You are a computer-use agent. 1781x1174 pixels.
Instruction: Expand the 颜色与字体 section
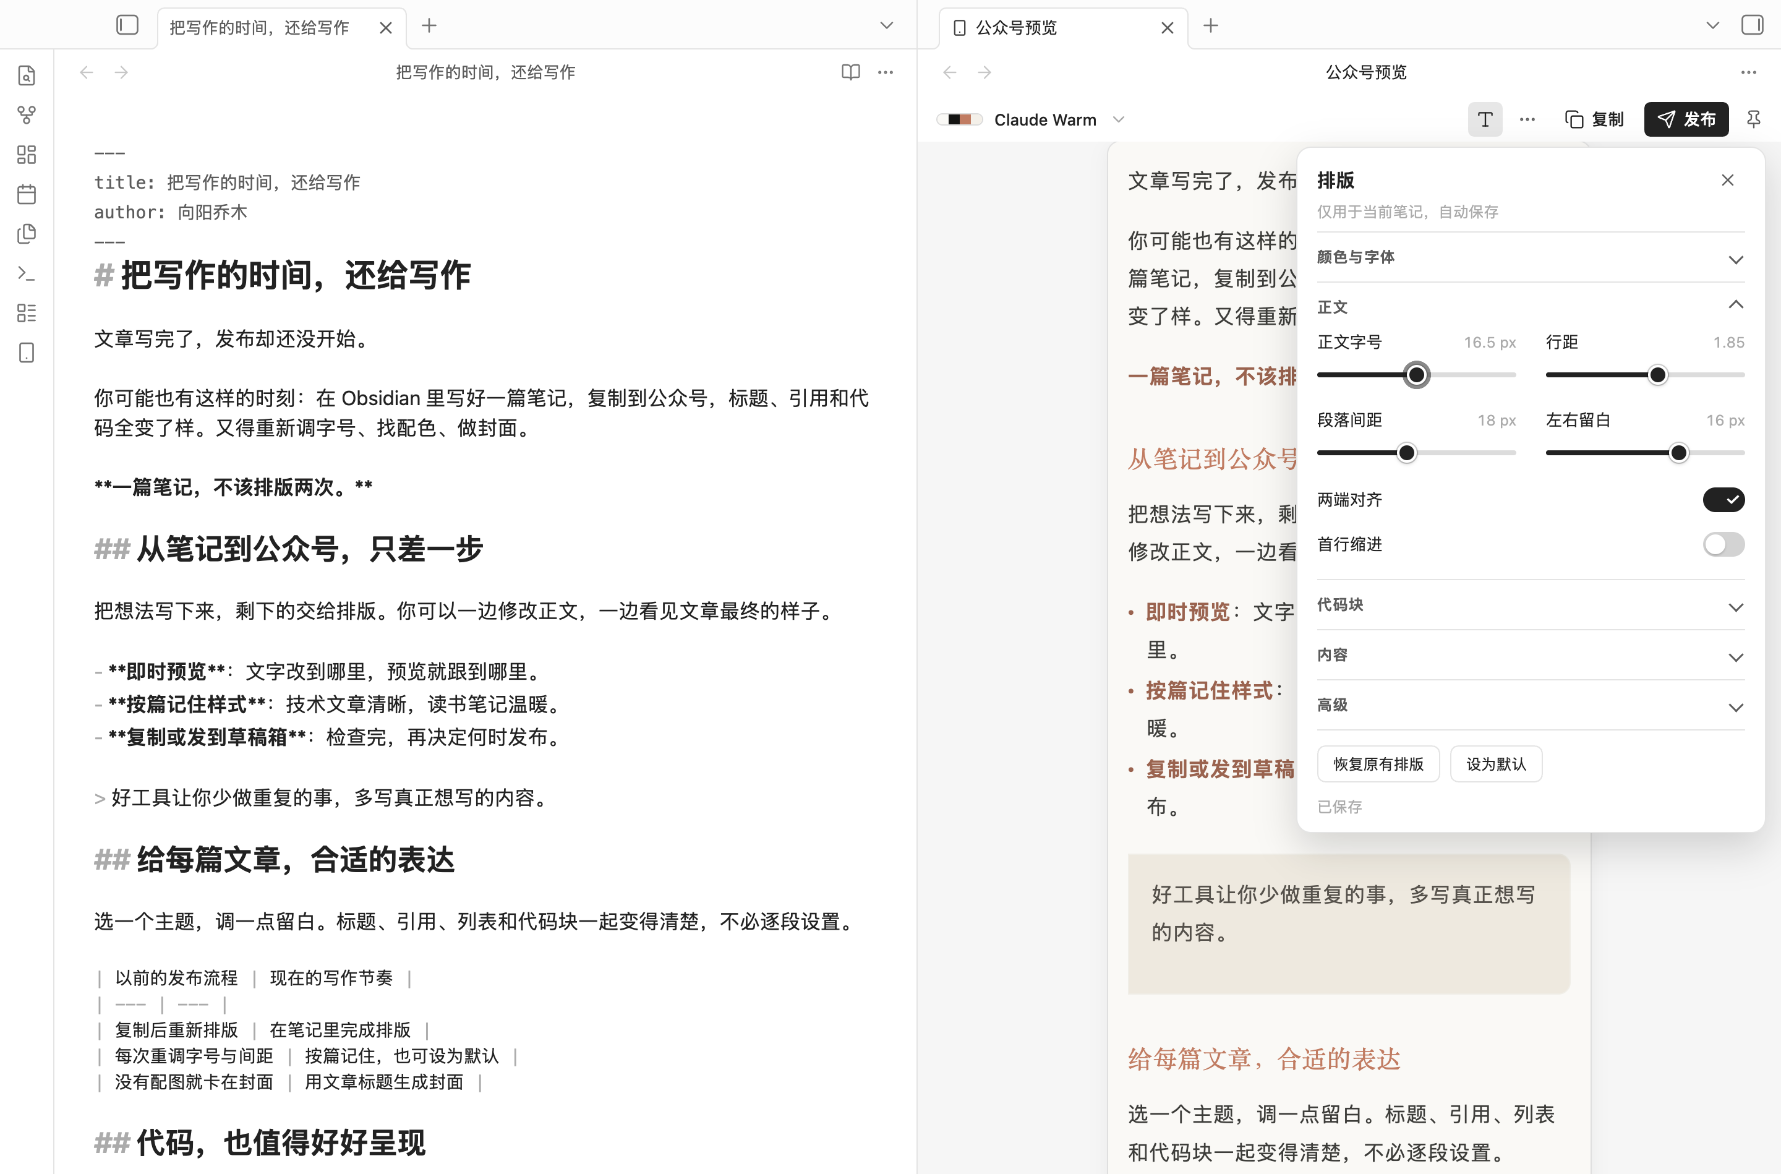[x=1531, y=257]
